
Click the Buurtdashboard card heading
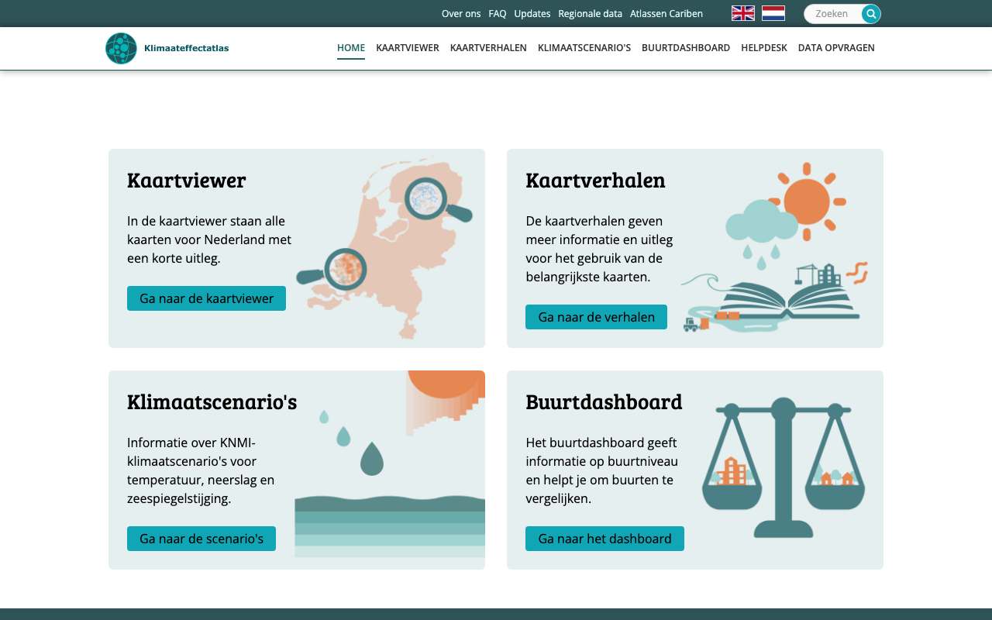(x=604, y=402)
